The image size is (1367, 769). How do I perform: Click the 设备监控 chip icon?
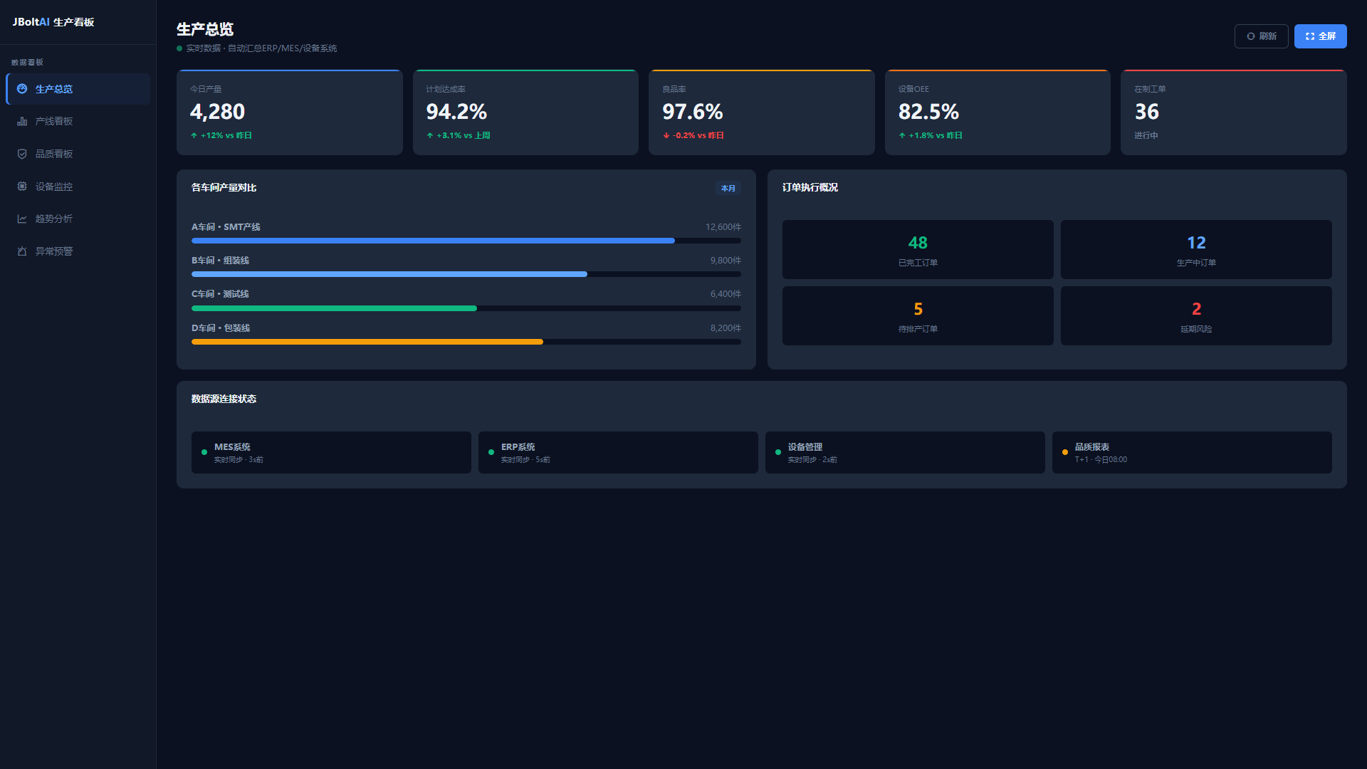[22, 187]
